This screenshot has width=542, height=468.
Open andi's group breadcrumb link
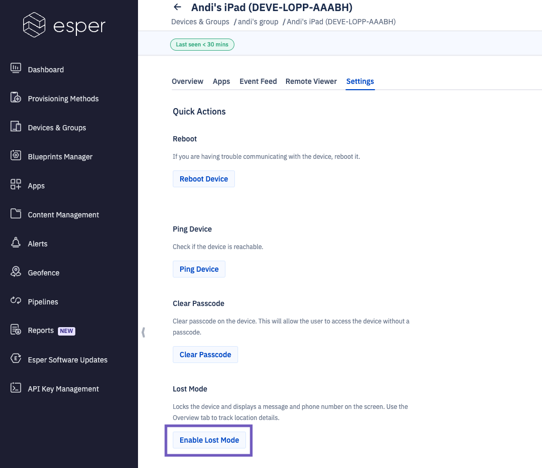[x=258, y=22]
